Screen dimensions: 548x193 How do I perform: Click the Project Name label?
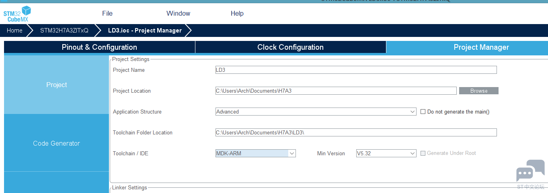click(x=129, y=70)
